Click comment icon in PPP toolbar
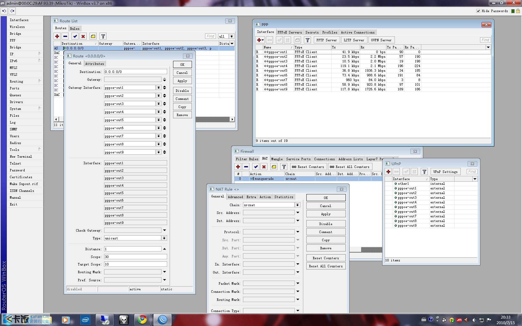522x326 pixels. point(298,40)
